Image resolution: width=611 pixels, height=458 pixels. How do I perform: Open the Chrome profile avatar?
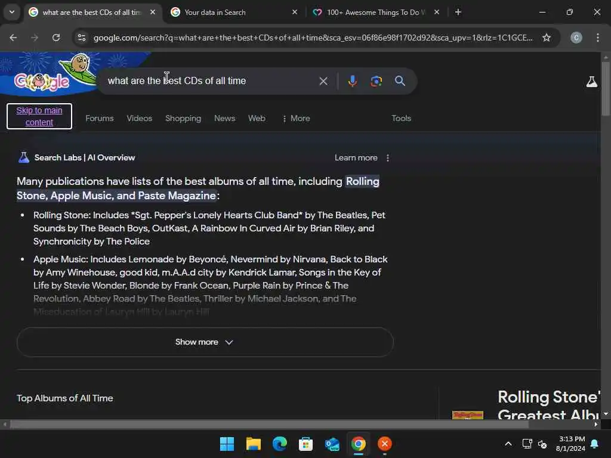click(x=576, y=38)
